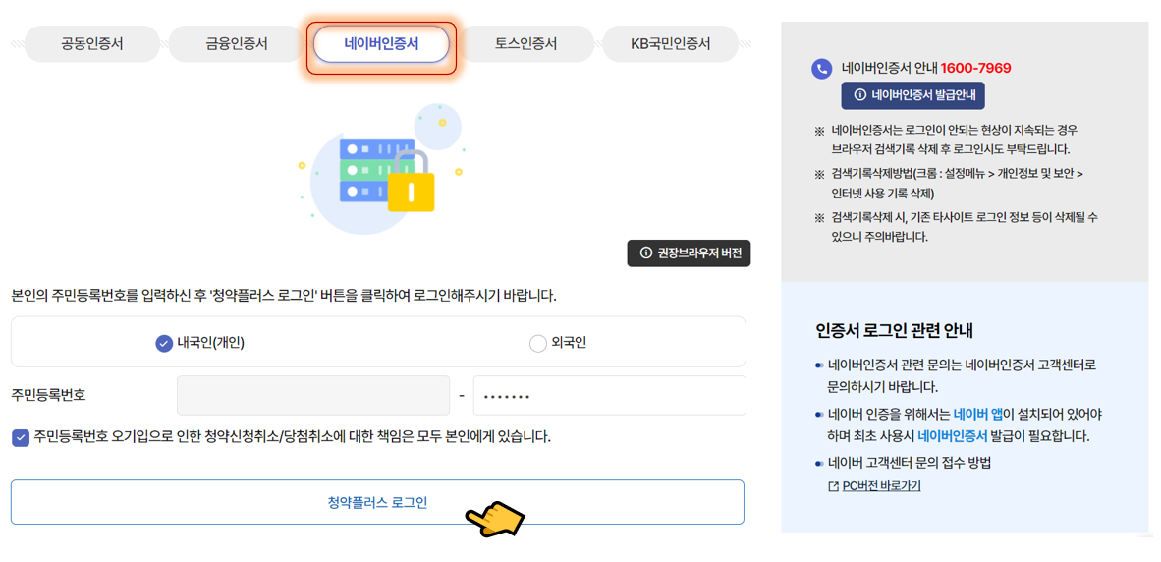Click the external-link icon before PC버전 바로가기
Viewport: 1161px width, 562px height.
pos(835,486)
